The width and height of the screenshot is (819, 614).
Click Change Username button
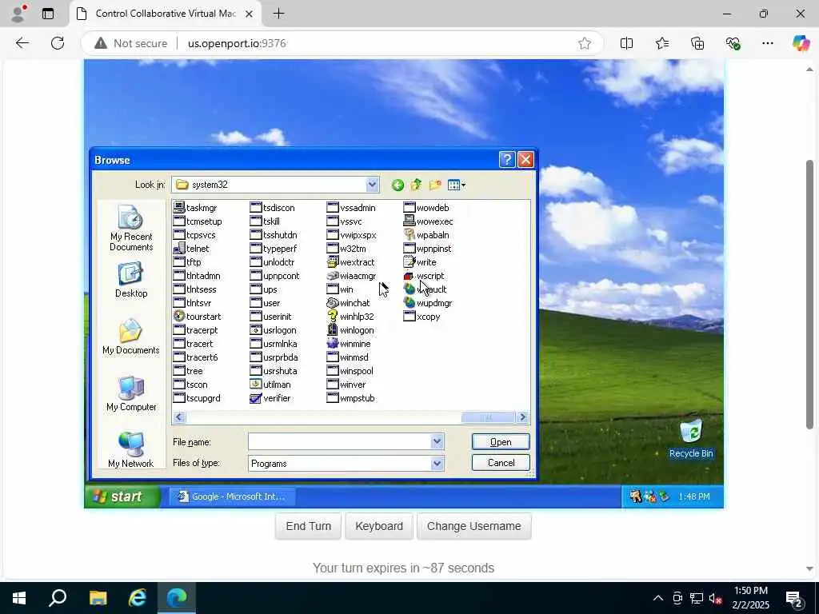tap(473, 526)
